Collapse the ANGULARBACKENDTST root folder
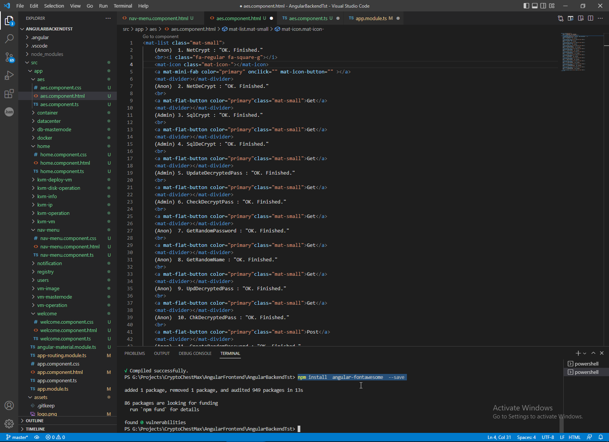 click(68, 29)
